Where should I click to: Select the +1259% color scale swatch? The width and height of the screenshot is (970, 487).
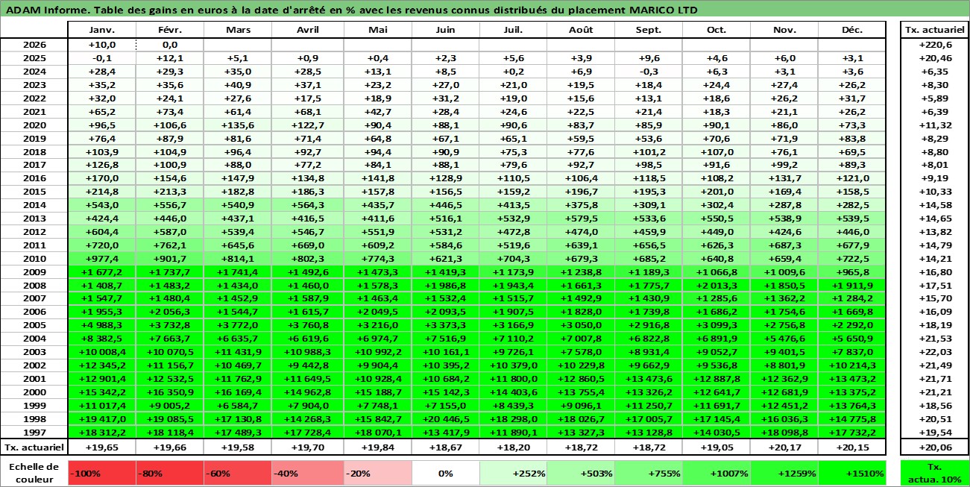tap(784, 473)
